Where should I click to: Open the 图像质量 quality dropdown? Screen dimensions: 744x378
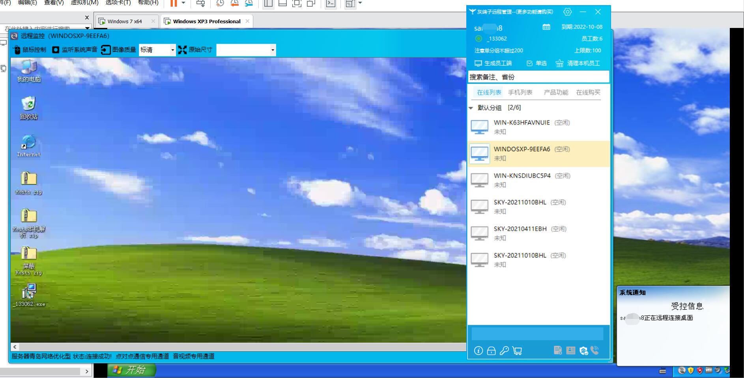point(157,50)
